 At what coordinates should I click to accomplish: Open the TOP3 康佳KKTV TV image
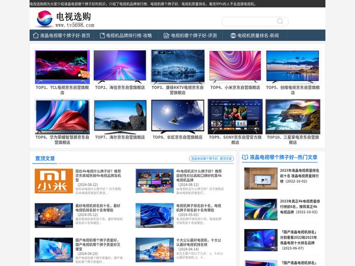pyautogui.click(x=177, y=66)
